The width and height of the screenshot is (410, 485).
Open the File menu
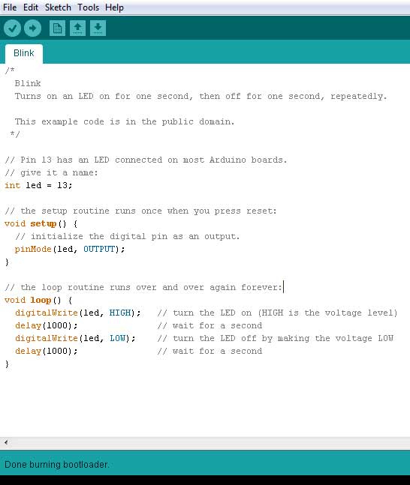[10, 7]
